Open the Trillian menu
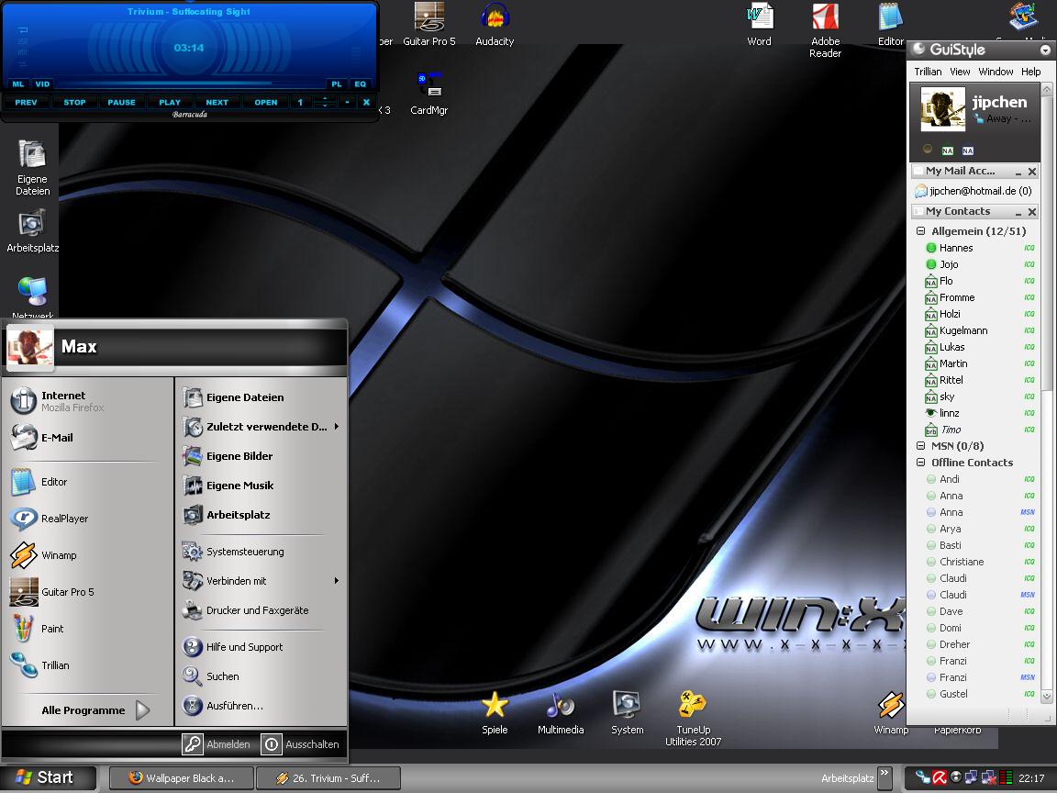The width and height of the screenshot is (1057, 793). click(929, 72)
